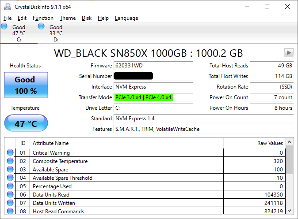
Task: Click raw value 320 of Composite Temperature
Action: (278, 161)
